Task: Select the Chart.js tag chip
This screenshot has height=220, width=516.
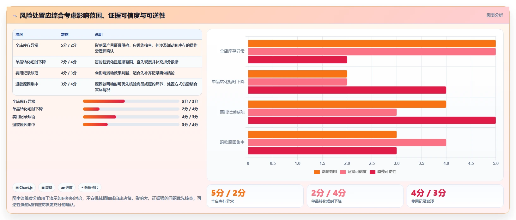Action: click(x=24, y=188)
